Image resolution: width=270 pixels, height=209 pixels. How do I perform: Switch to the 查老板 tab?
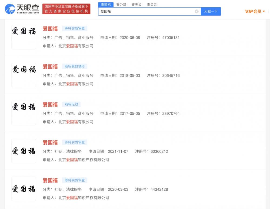pyautogui.click(x=136, y=5)
